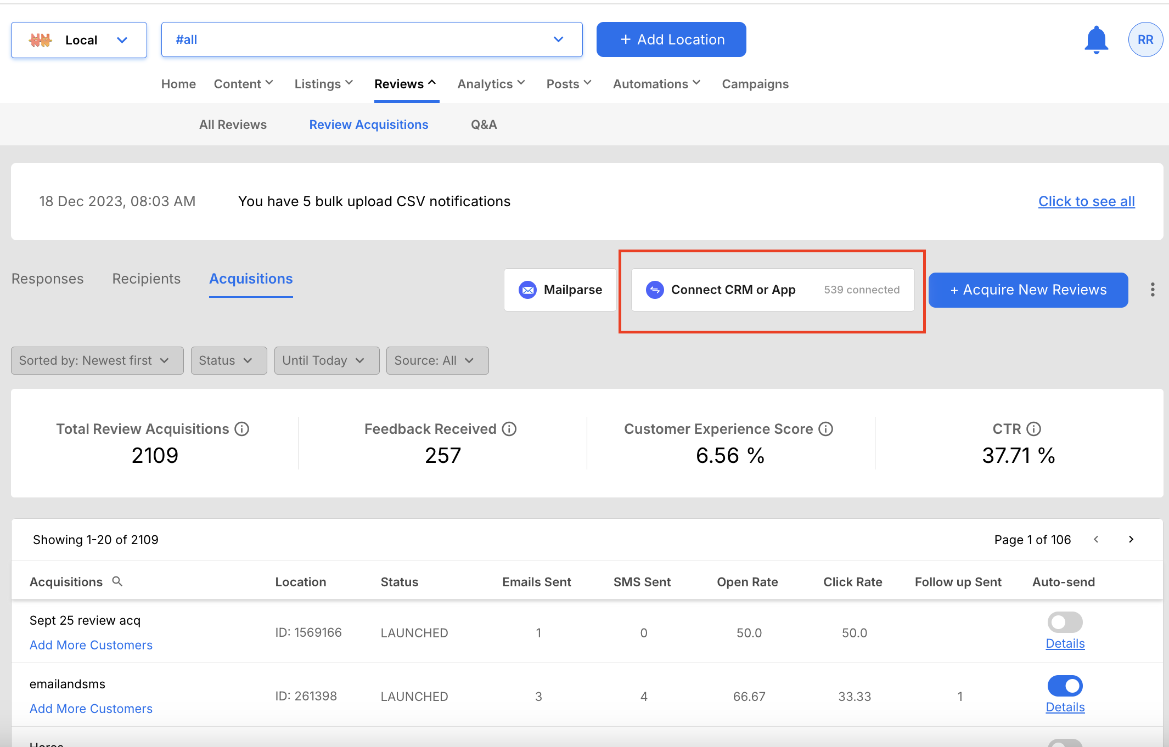
Task: Open the three-dot more options menu
Action: coord(1152,290)
